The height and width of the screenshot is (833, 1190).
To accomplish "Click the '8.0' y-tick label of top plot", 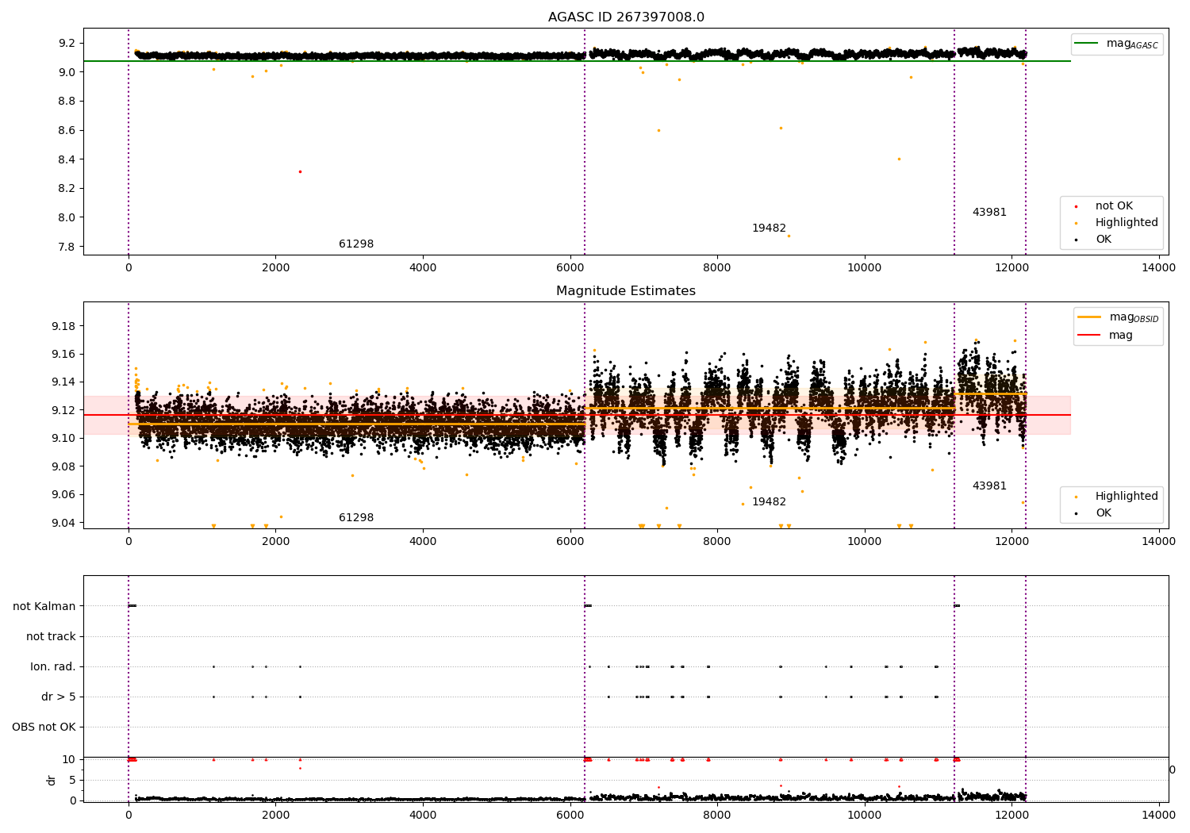I will 68,217.
